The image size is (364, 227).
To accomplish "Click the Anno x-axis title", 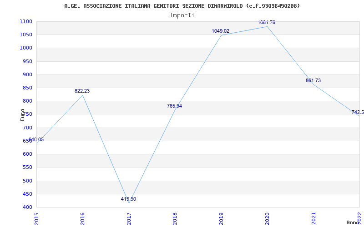I will (x=353, y=222).
